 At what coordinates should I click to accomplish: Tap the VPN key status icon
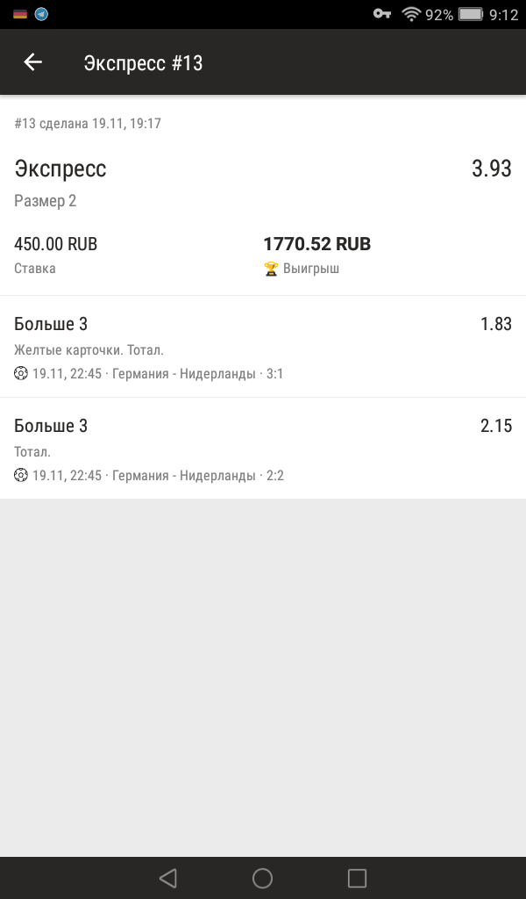click(381, 14)
